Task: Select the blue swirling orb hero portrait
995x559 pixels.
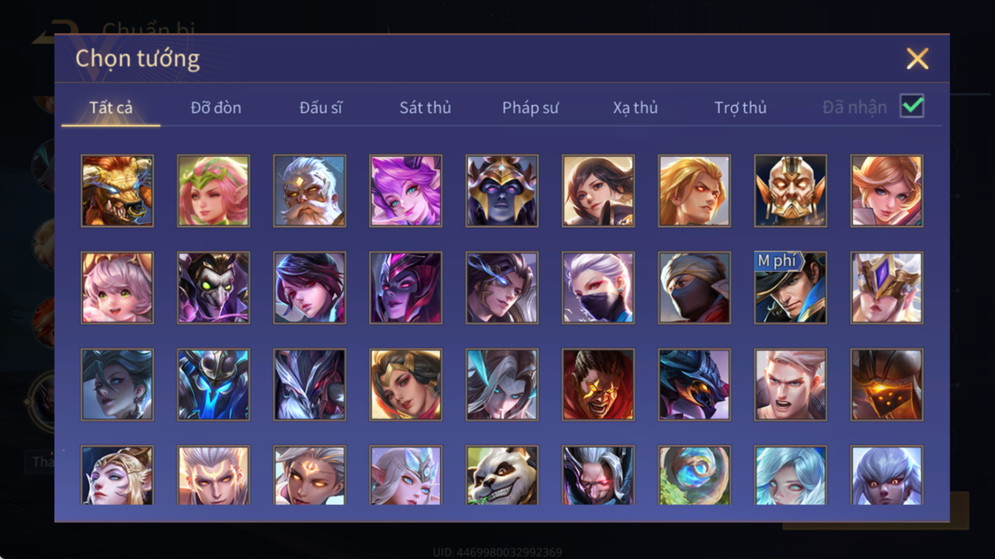Action: point(694,475)
